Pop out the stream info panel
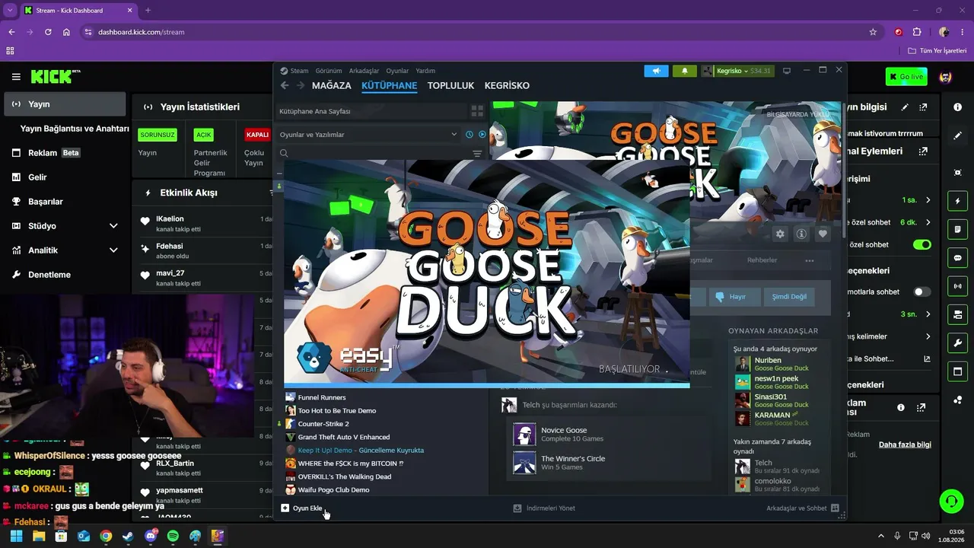 923,107
